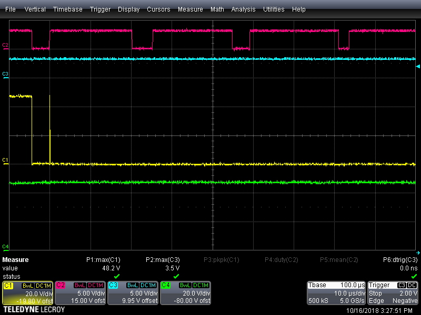Click the 500 kS memory depth value
The width and height of the screenshot is (421, 315).
[318, 301]
